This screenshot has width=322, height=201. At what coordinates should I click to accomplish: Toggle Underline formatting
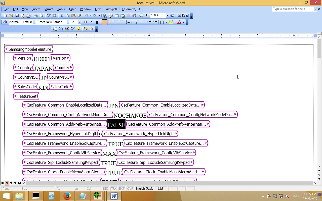coord(97,22)
